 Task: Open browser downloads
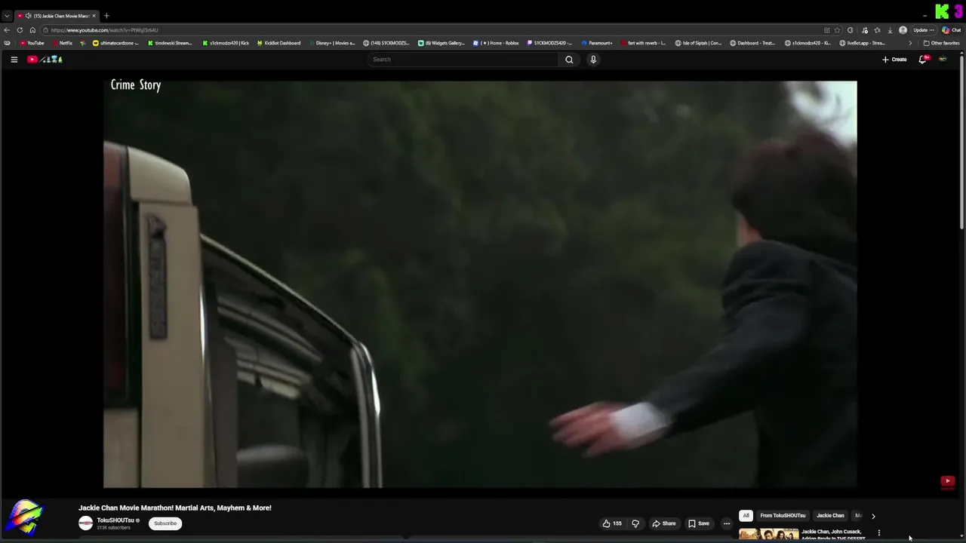(x=890, y=30)
